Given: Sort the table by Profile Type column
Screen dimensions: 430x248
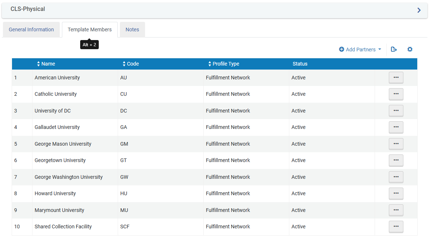Looking at the screenshot, I should coord(224,64).
